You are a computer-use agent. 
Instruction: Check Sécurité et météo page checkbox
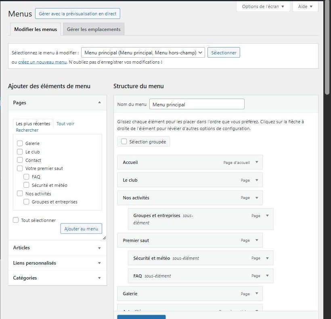pyautogui.click(x=26, y=185)
